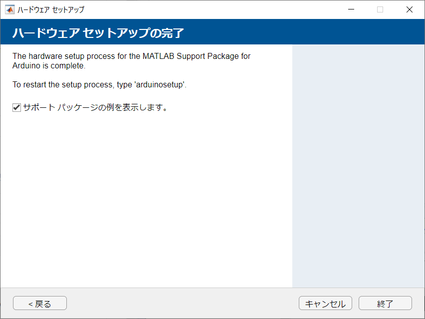Click the 終了 button to finish setup
The width and height of the screenshot is (425, 319).
pyautogui.click(x=385, y=303)
